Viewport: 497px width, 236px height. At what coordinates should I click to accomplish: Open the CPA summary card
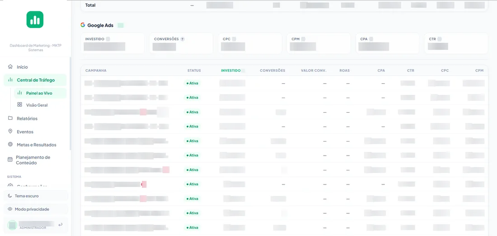388,43
